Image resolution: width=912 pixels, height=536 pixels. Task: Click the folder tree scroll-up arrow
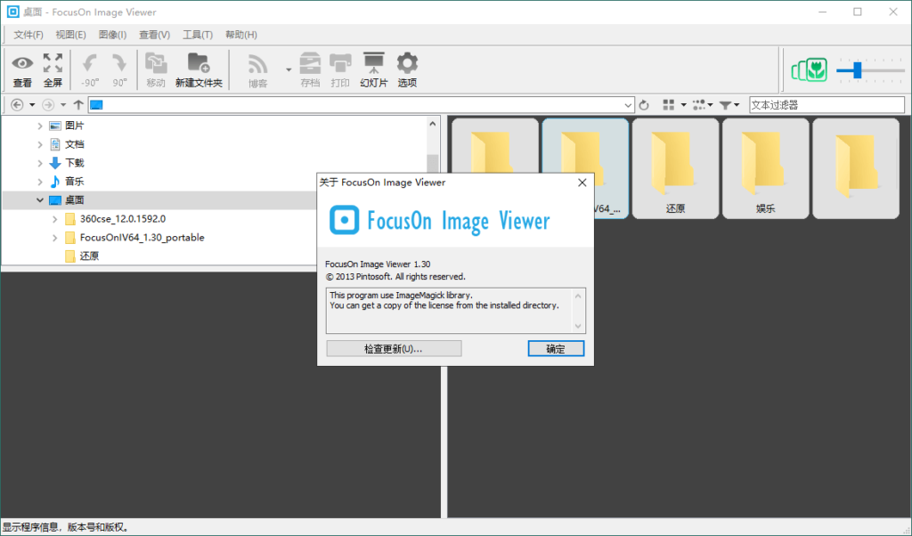(x=432, y=124)
